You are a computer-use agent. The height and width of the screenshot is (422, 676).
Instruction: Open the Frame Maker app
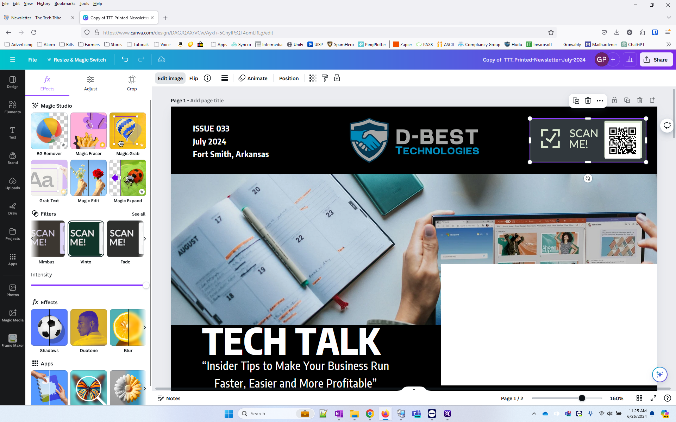[13, 341]
